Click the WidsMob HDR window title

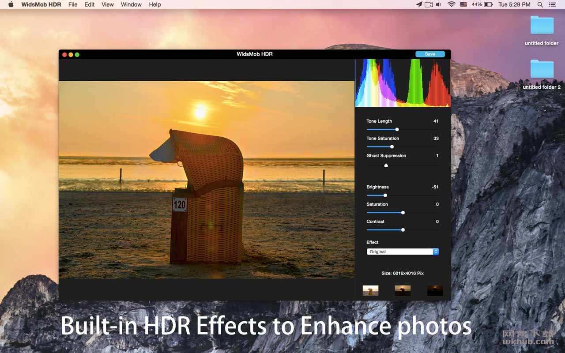[255, 54]
